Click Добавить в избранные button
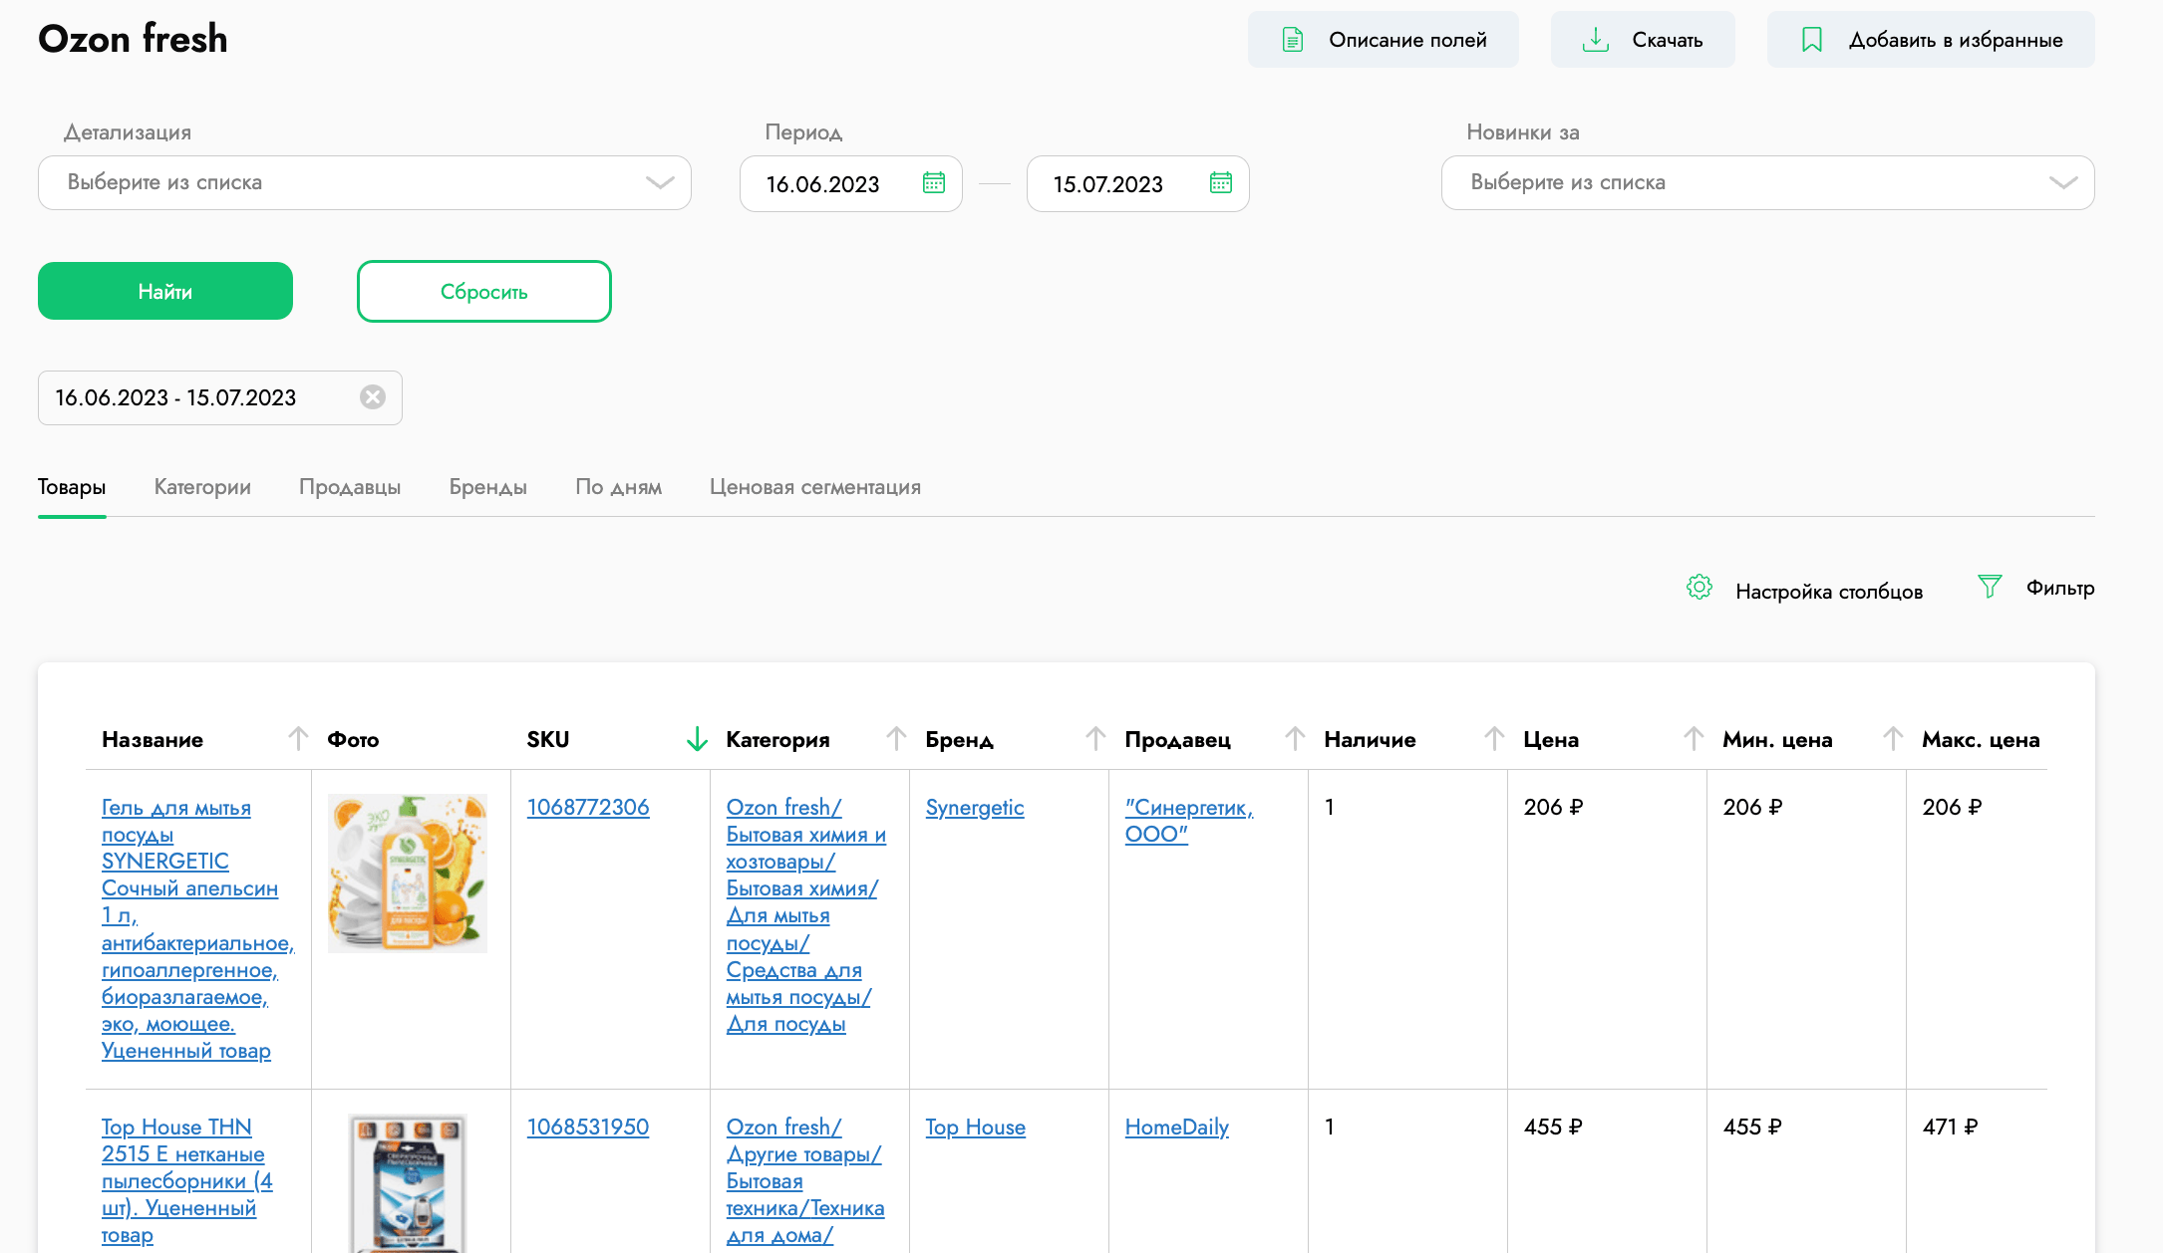Screen dimensions: 2163x1253 [1931, 40]
